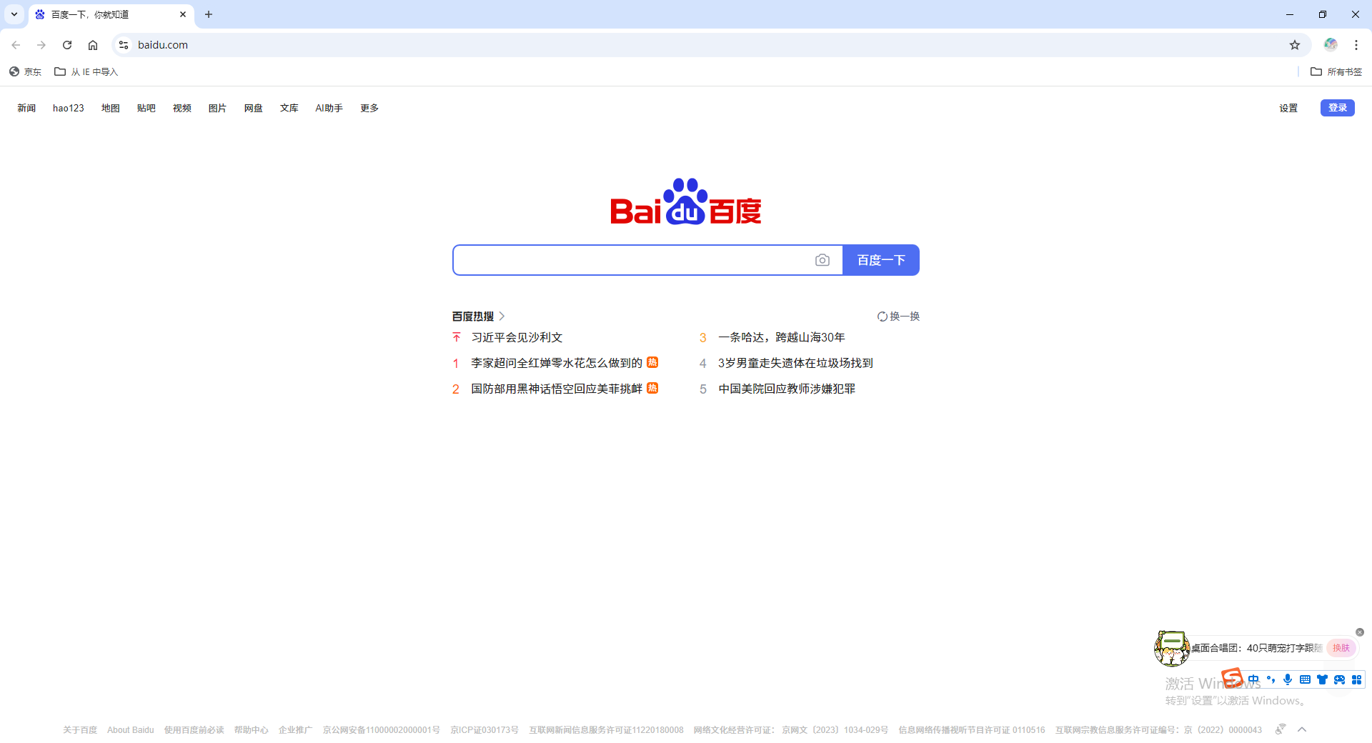
Task: Open the browser home page icon
Action: pyautogui.click(x=93, y=45)
